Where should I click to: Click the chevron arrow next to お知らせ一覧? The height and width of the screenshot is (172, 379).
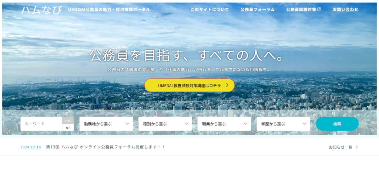[x=357, y=147]
